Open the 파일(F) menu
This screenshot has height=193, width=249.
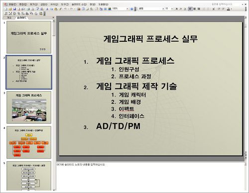(x=12, y=4)
